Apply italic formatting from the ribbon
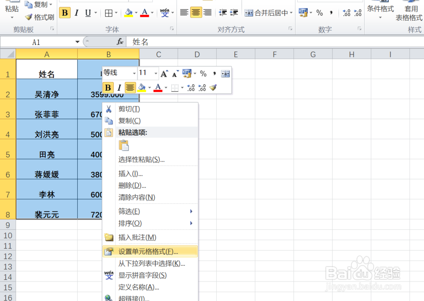This screenshot has width=424, height=301. tap(76, 13)
